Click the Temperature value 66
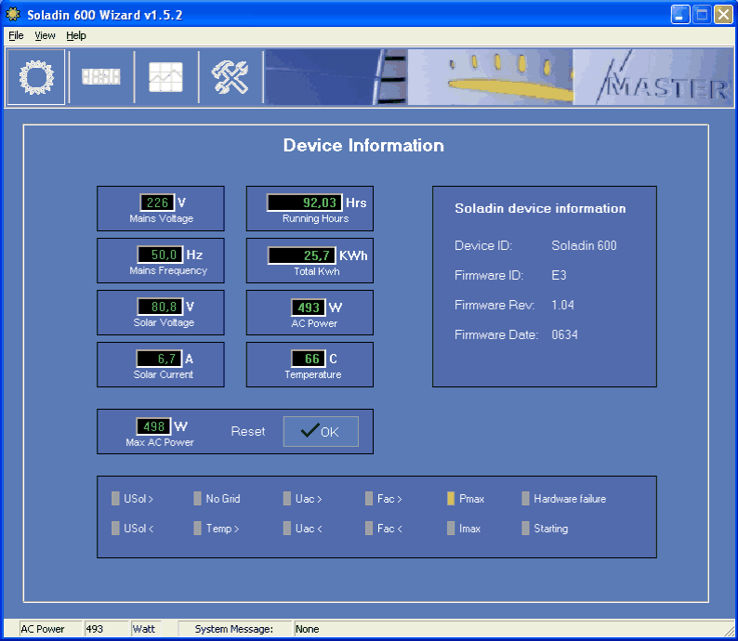 [309, 359]
